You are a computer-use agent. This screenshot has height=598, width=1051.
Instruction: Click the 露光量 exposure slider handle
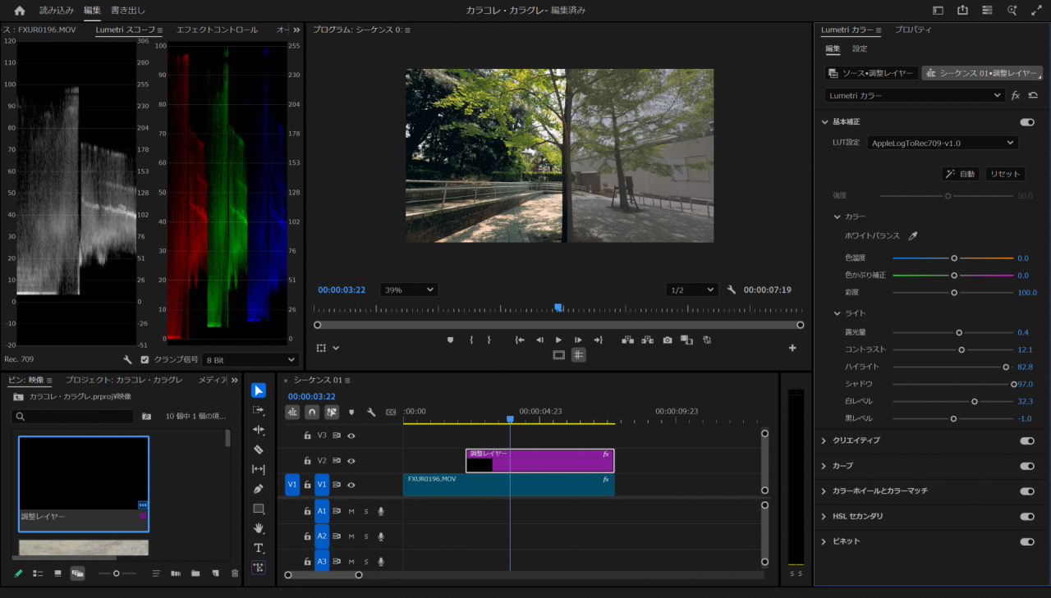point(959,332)
